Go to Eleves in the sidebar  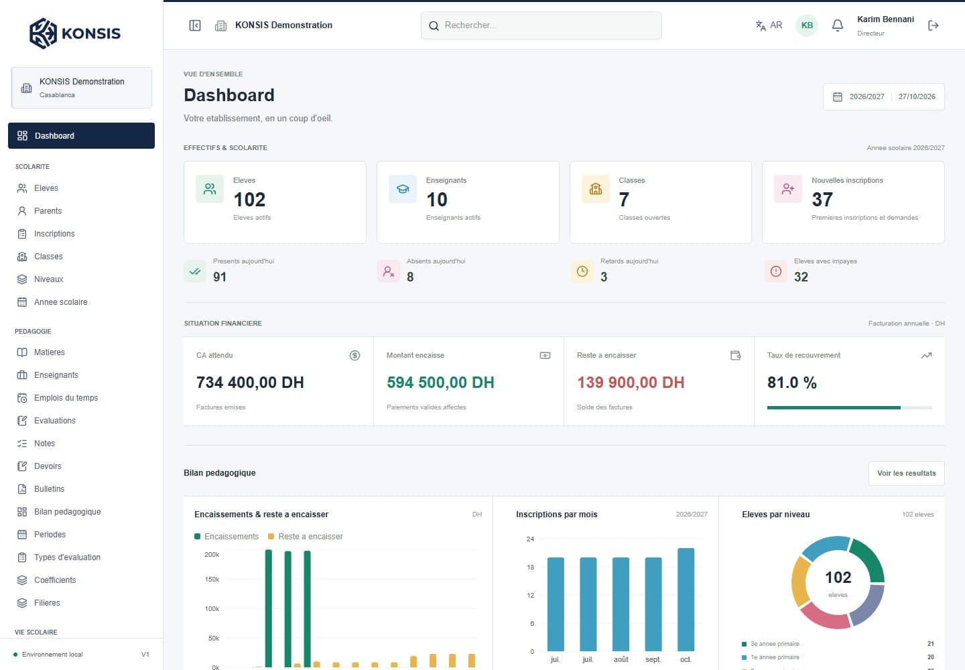81,188
